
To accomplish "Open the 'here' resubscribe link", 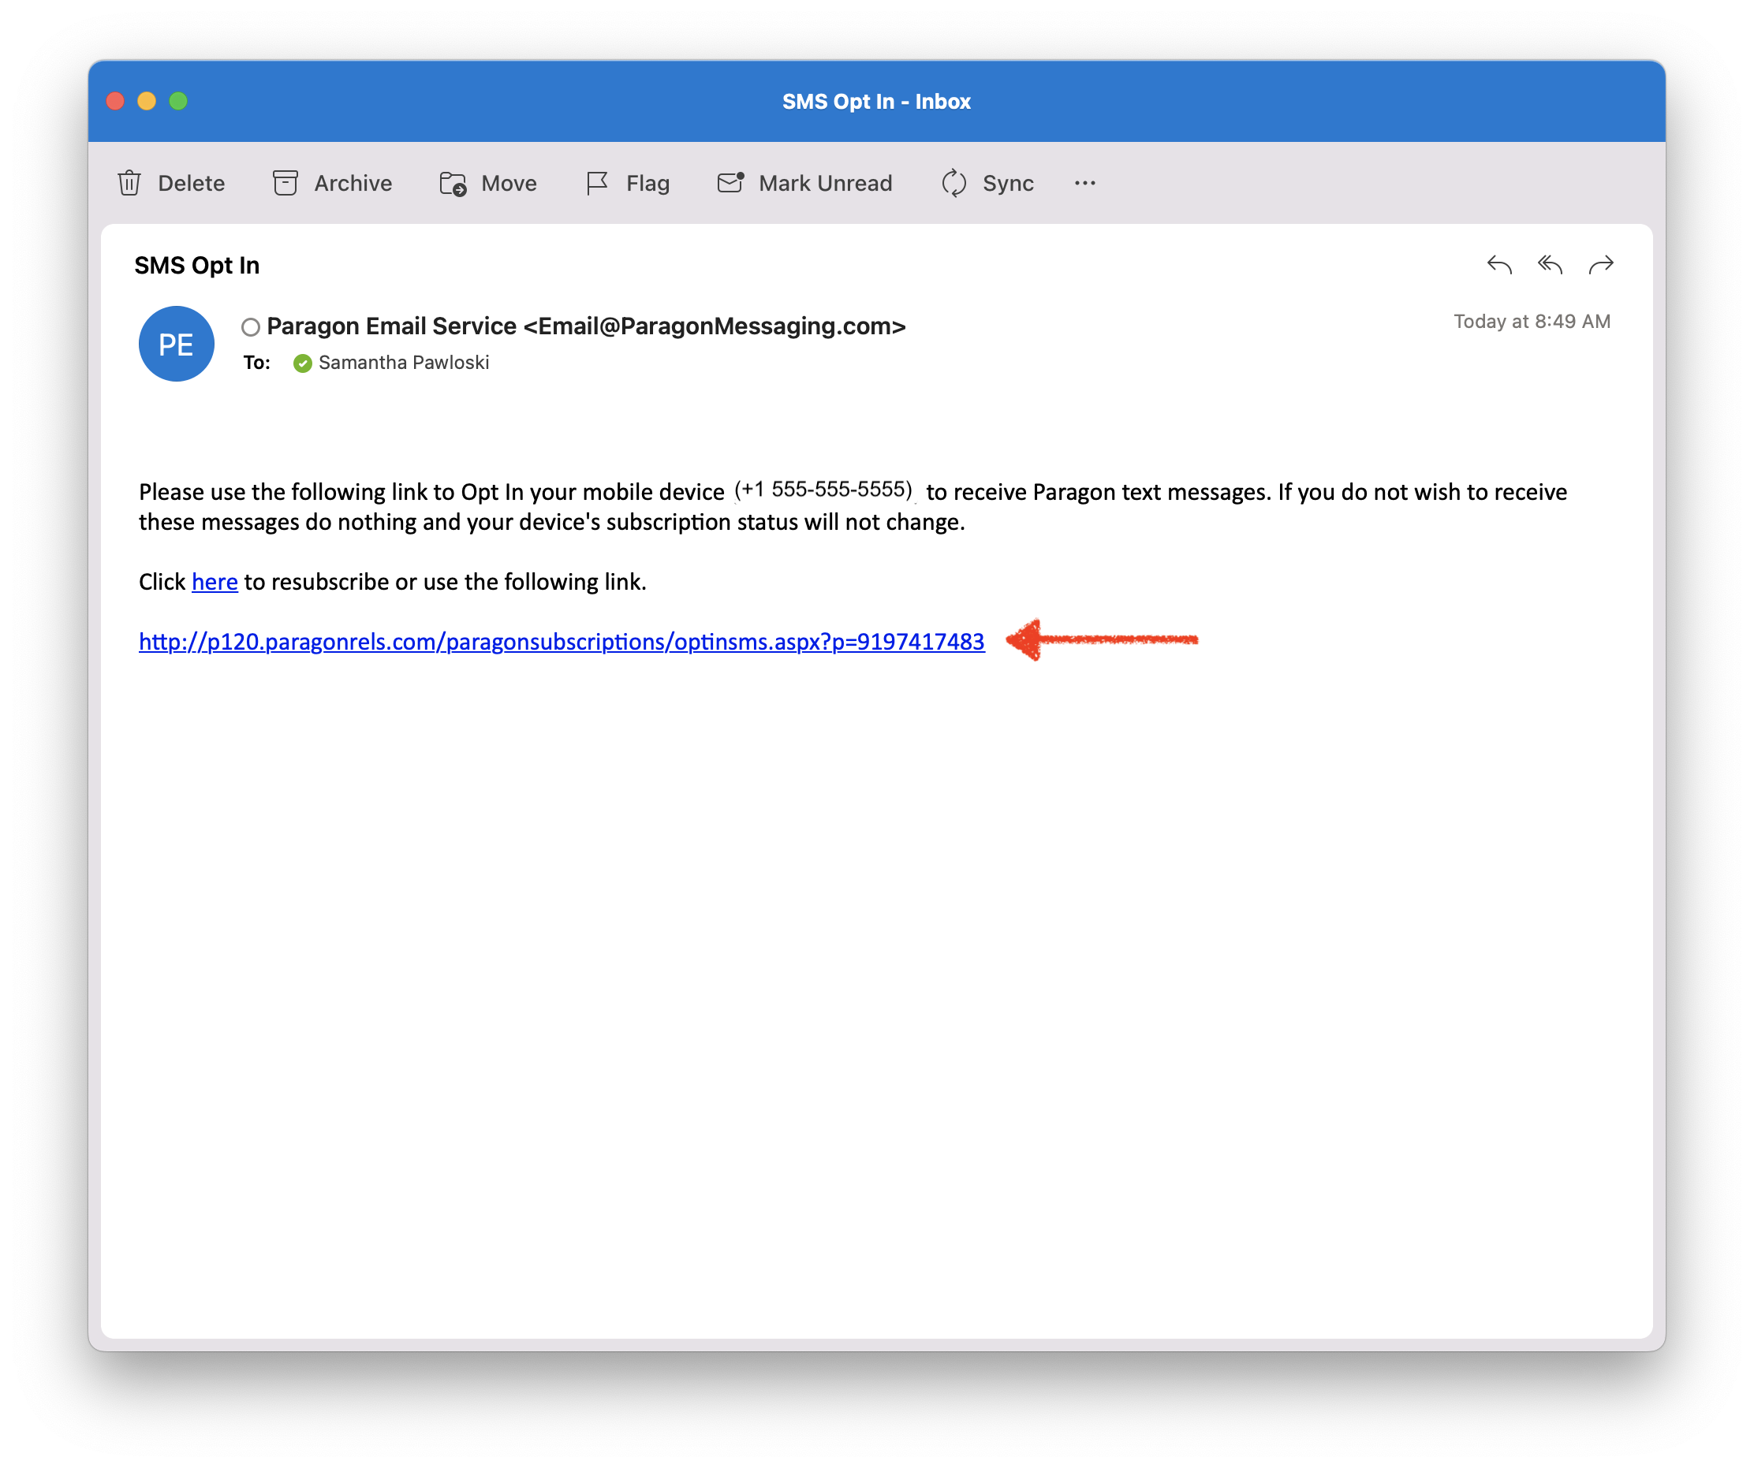I will coord(215,581).
